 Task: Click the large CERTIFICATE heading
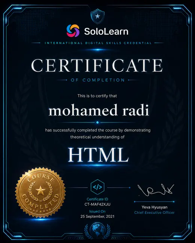pyautogui.click(x=97, y=65)
